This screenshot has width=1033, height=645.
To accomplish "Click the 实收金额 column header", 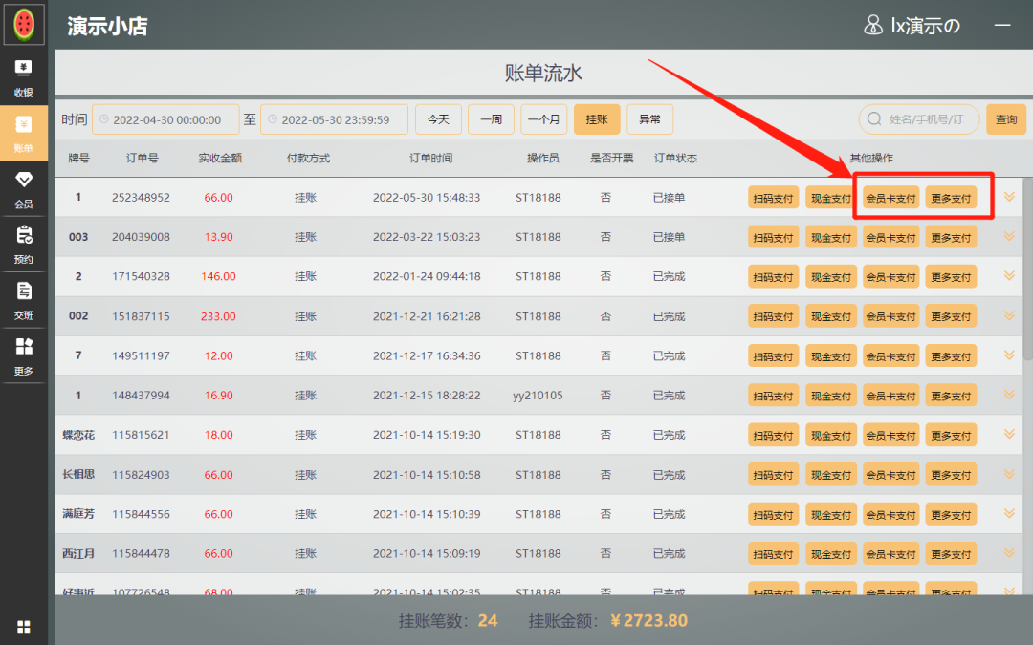I will pyautogui.click(x=220, y=158).
